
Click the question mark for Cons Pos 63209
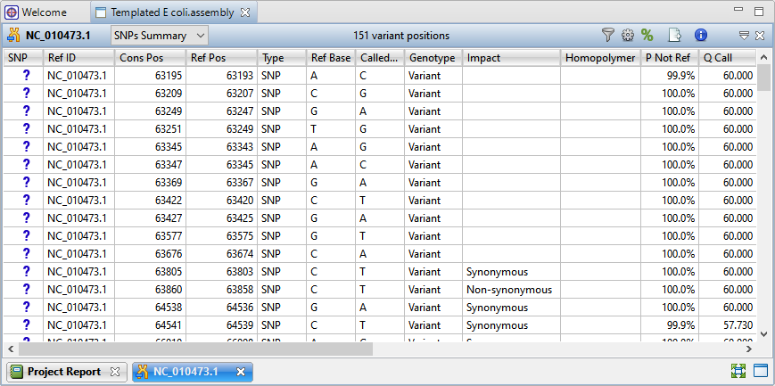26,93
